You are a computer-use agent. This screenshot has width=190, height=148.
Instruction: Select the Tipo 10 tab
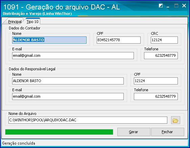(32, 22)
